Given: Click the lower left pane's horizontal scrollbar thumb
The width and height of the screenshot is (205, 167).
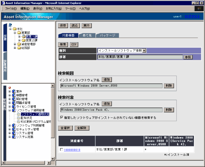Looking at the screenshot, I should (x=25, y=163).
